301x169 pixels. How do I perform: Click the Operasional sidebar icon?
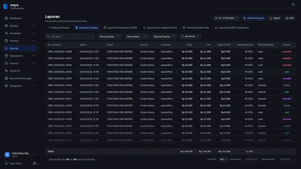(6, 56)
